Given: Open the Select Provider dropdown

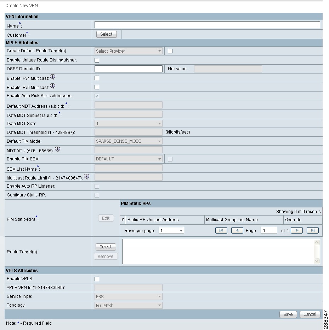Looking at the screenshot, I should (129, 51).
